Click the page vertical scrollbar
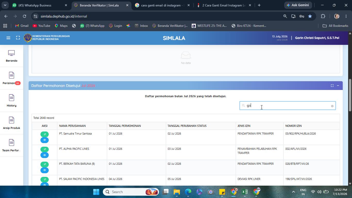 350,95
